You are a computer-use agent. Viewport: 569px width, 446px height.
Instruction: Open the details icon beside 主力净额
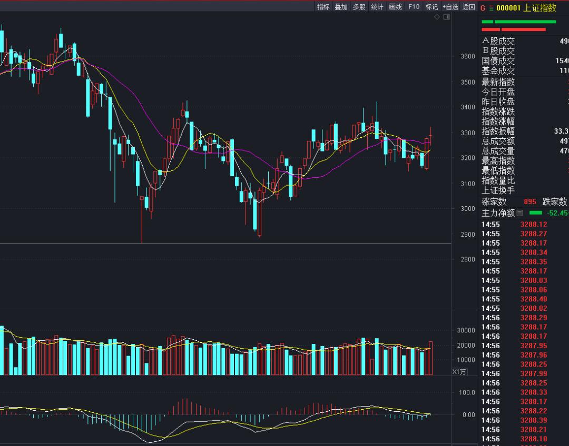[x=520, y=213]
